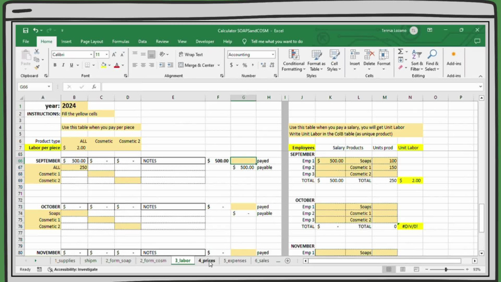
Task: Click the Decrease Decimal icon
Action: [272, 65]
